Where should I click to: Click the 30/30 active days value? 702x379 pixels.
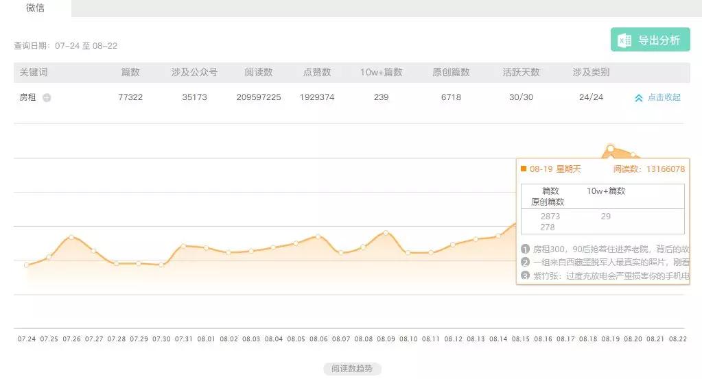click(521, 97)
